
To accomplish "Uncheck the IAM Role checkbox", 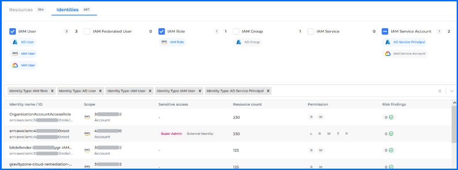I will click(x=162, y=31).
